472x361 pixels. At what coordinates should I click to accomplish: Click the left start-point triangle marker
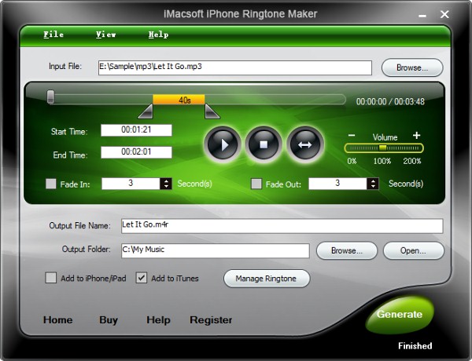[146, 111]
